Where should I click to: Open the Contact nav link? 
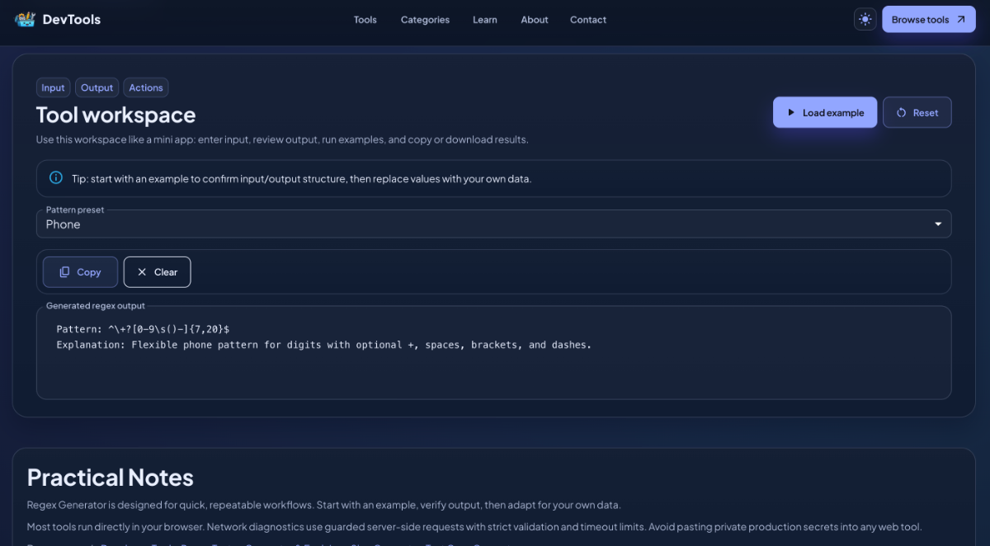coord(588,20)
